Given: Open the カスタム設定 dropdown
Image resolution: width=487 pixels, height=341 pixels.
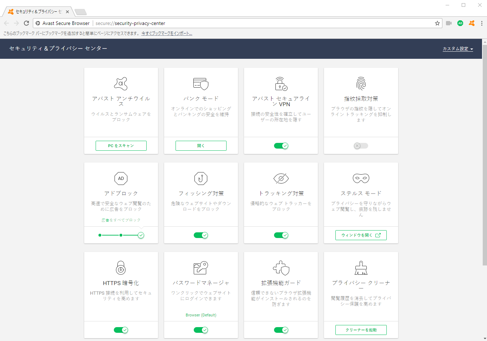Looking at the screenshot, I should coord(458,49).
